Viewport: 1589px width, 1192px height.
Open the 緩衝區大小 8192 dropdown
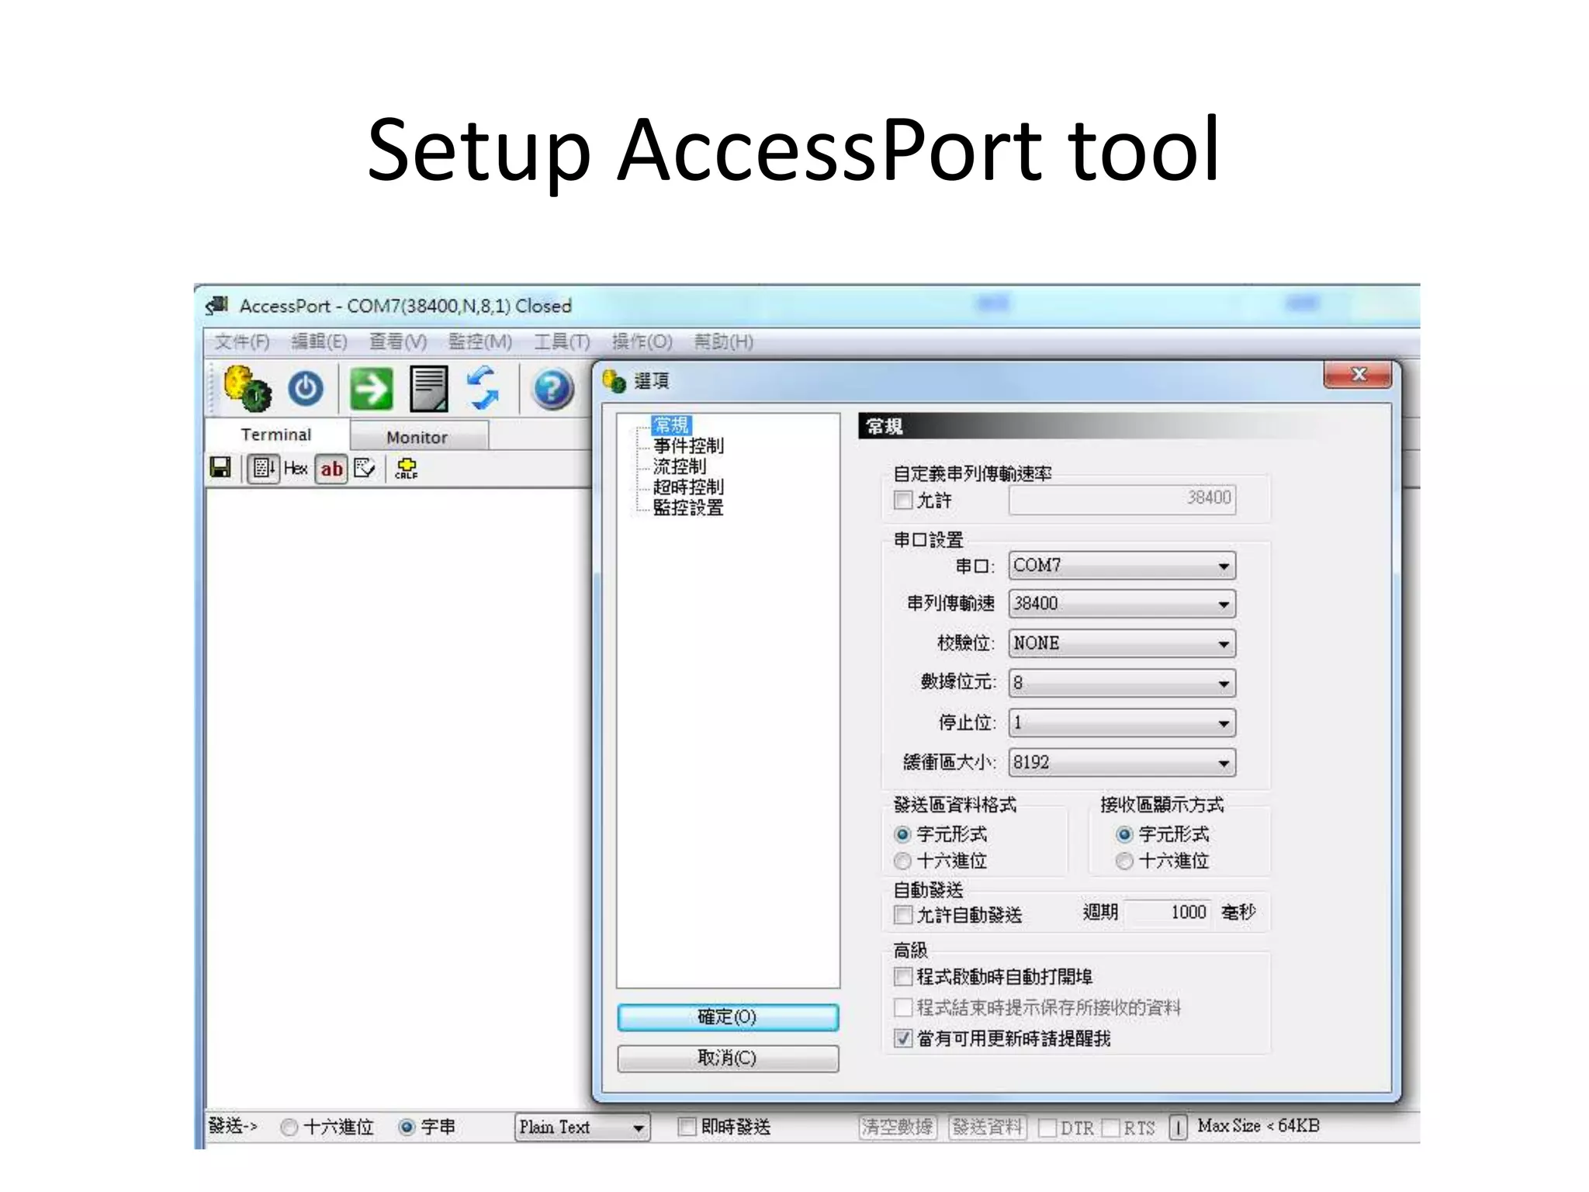[1122, 762]
